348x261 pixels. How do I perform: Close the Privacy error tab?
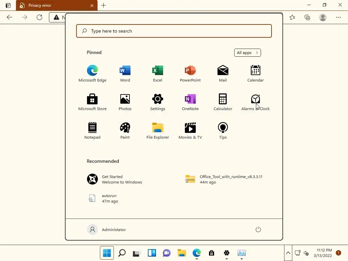(92, 5)
